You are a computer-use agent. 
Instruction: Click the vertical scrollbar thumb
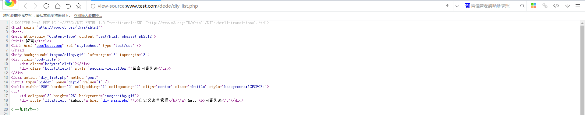click(582, 70)
